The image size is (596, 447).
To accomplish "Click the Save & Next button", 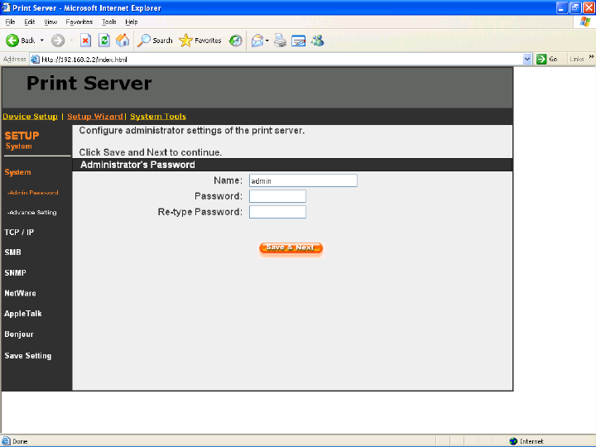I will (291, 248).
